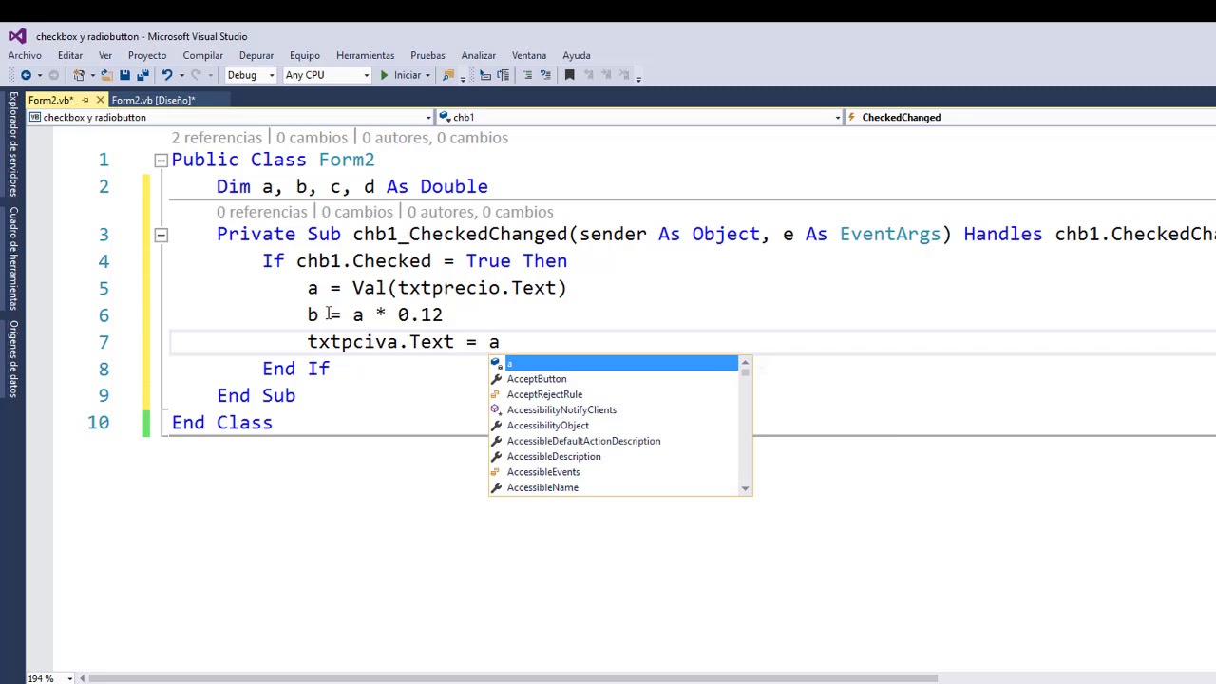This screenshot has height=684, width=1216.
Task: Click the '0 referencias' CodeLens link
Action: (x=261, y=212)
